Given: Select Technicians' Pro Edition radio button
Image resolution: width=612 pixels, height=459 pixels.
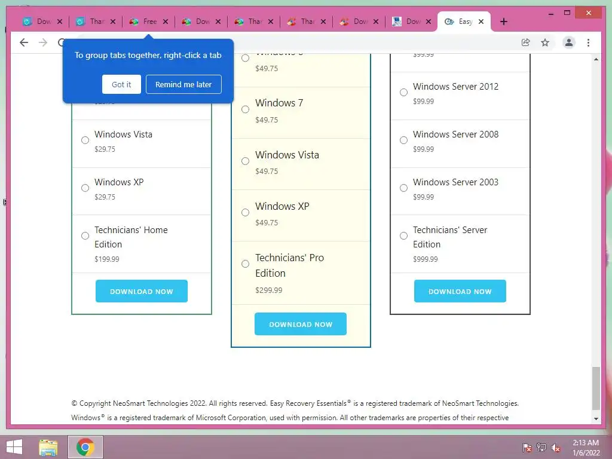Looking at the screenshot, I should tap(245, 264).
